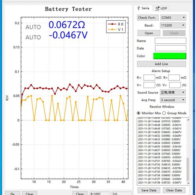Open the Sound Source dropdown
The height and width of the screenshot is (195, 195).
[173, 92]
